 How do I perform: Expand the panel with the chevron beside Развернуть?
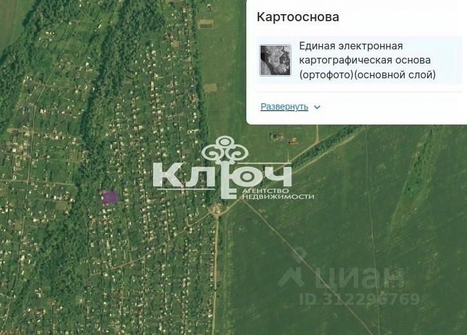point(317,107)
